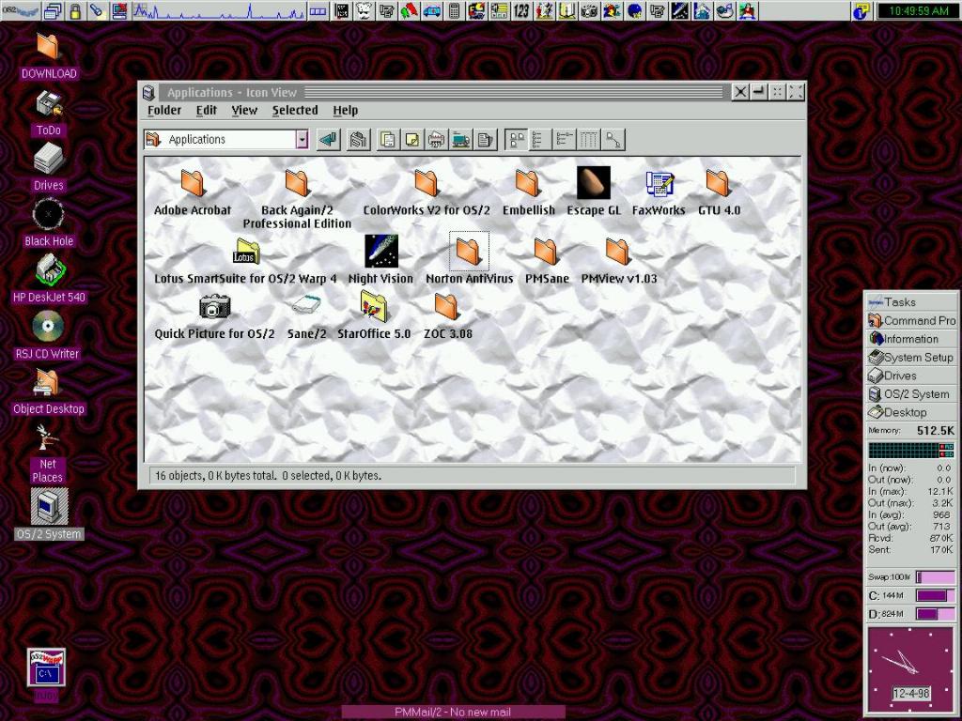The image size is (962, 721).
Task: Click the calculator icon in the top bar
Action: pos(455,10)
